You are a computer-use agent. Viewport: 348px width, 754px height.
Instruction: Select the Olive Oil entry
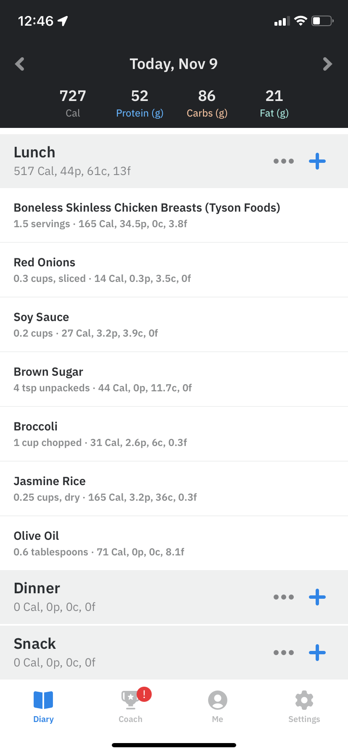tap(99, 543)
